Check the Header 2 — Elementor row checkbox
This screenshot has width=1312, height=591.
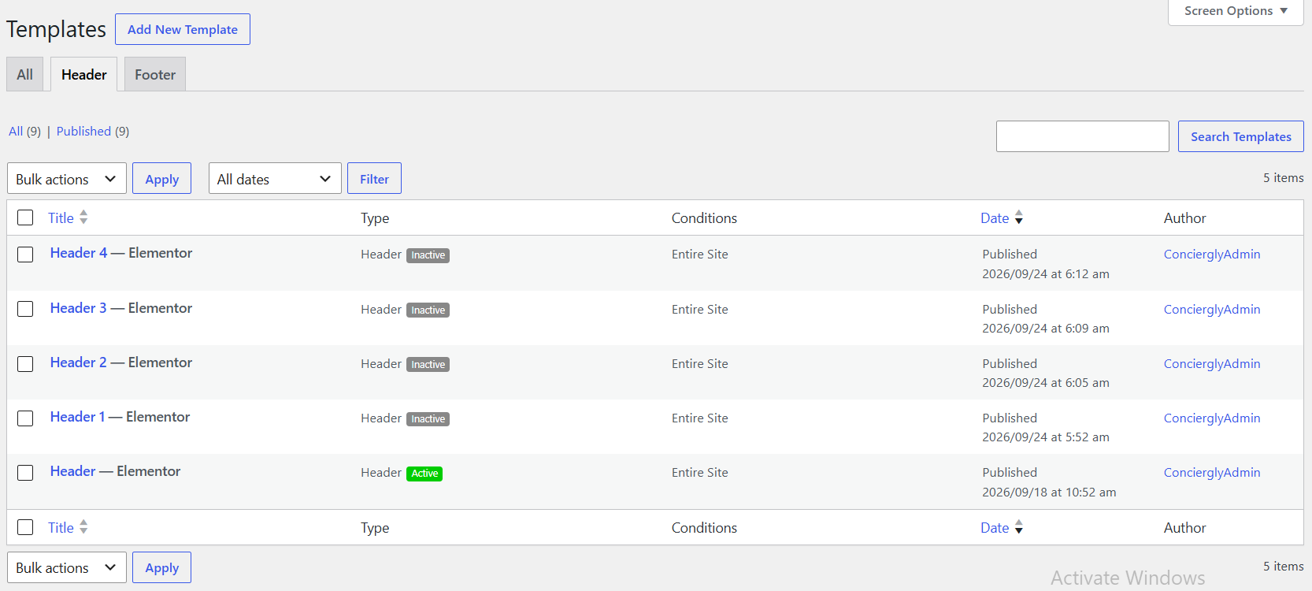point(25,364)
